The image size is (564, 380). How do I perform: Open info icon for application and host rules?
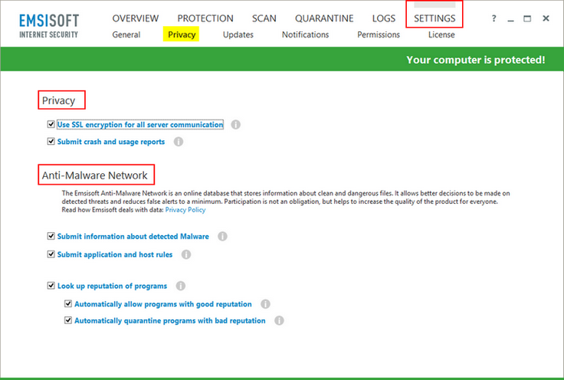point(186,254)
